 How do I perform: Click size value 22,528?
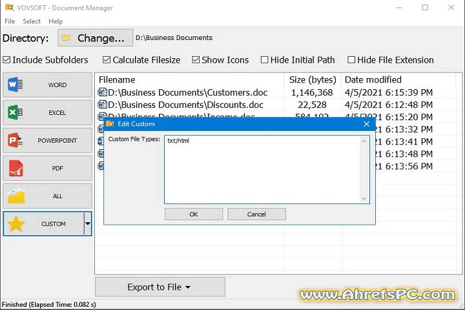point(313,105)
